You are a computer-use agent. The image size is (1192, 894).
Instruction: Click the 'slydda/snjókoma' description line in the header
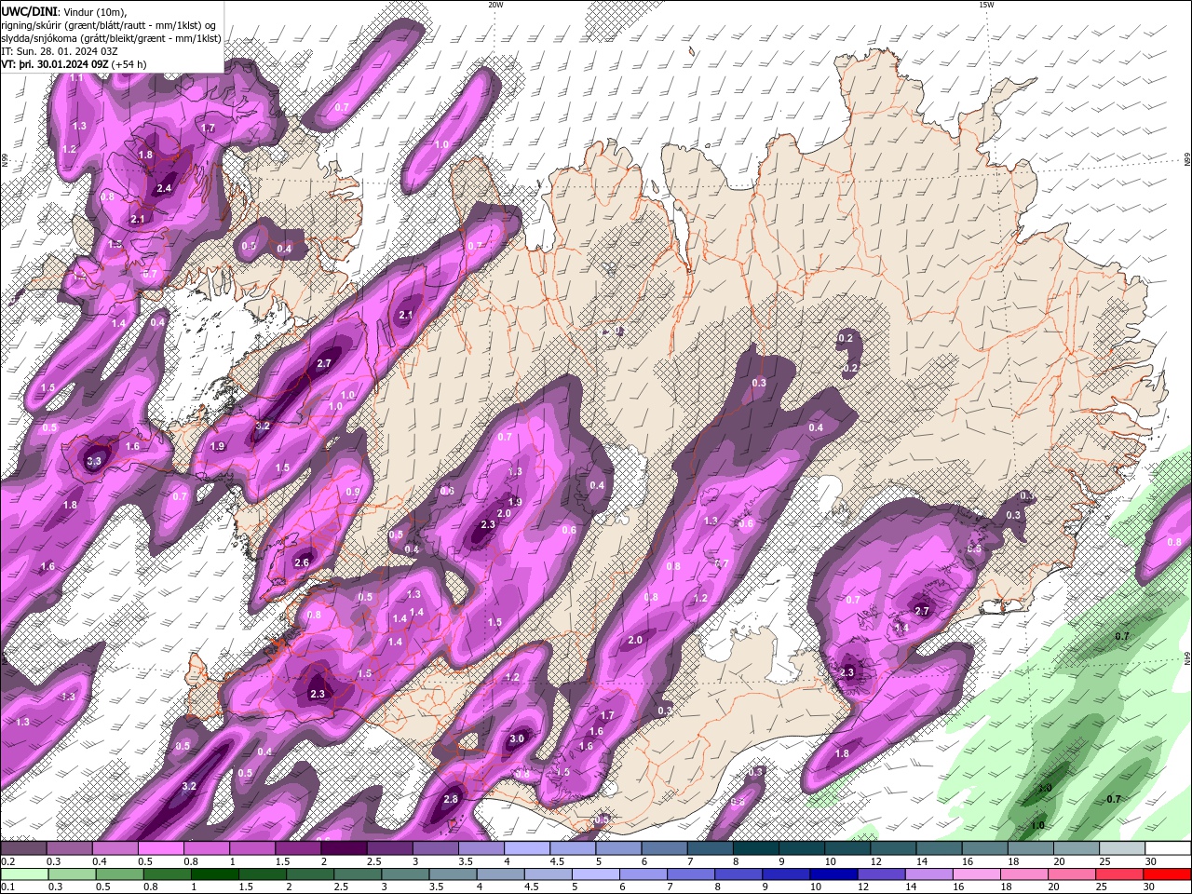pos(111,38)
